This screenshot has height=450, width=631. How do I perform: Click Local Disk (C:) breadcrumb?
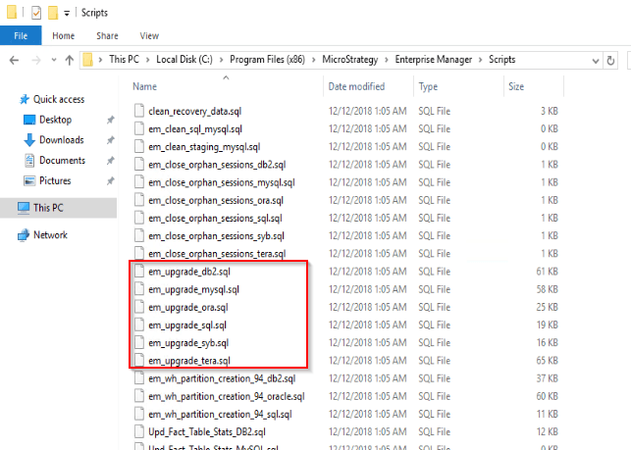click(184, 60)
